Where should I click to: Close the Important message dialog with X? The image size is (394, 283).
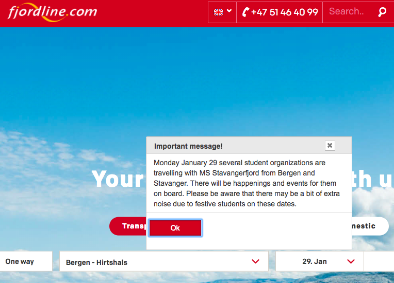(x=330, y=146)
